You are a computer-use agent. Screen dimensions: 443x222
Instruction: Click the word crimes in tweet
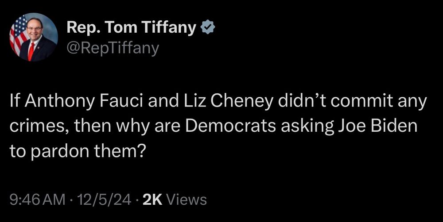[40, 126]
